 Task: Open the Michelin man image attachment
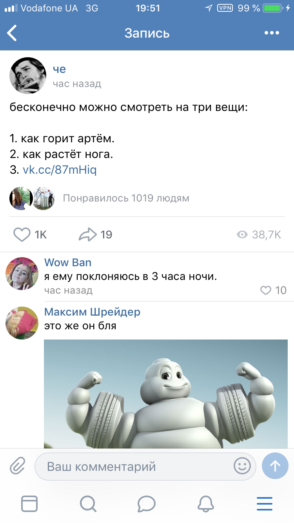[x=166, y=394]
